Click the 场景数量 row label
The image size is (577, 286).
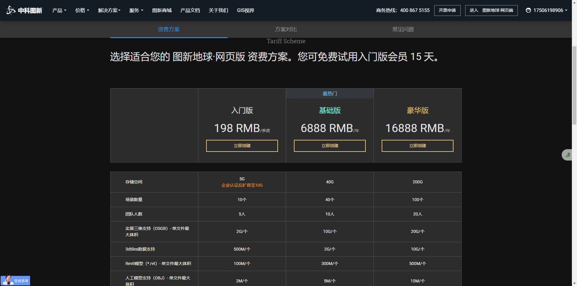click(x=134, y=200)
